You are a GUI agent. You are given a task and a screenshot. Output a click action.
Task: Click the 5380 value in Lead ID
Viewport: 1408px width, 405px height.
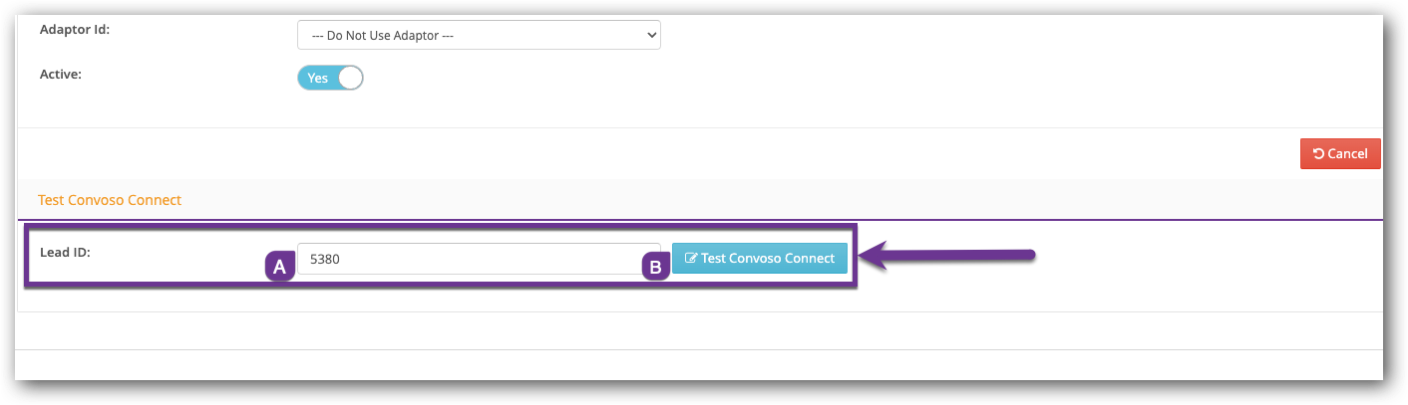click(x=326, y=260)
